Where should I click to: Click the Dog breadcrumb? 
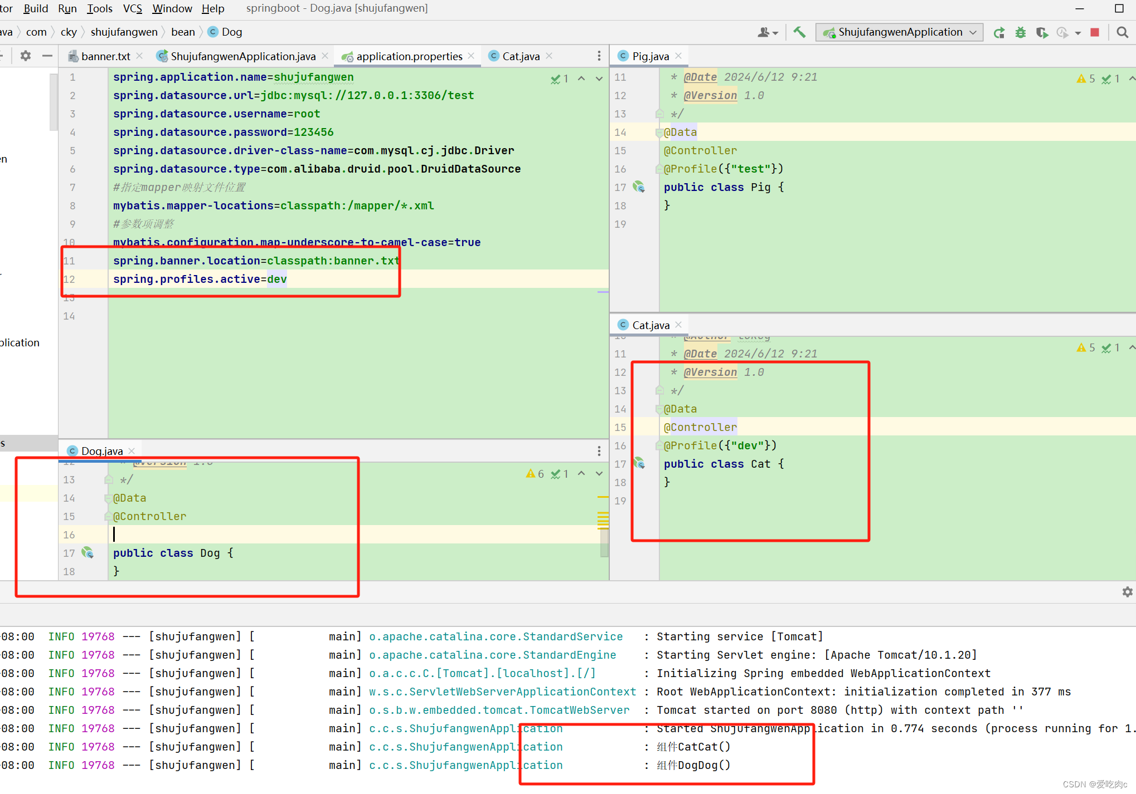click(x=225, y=32)
